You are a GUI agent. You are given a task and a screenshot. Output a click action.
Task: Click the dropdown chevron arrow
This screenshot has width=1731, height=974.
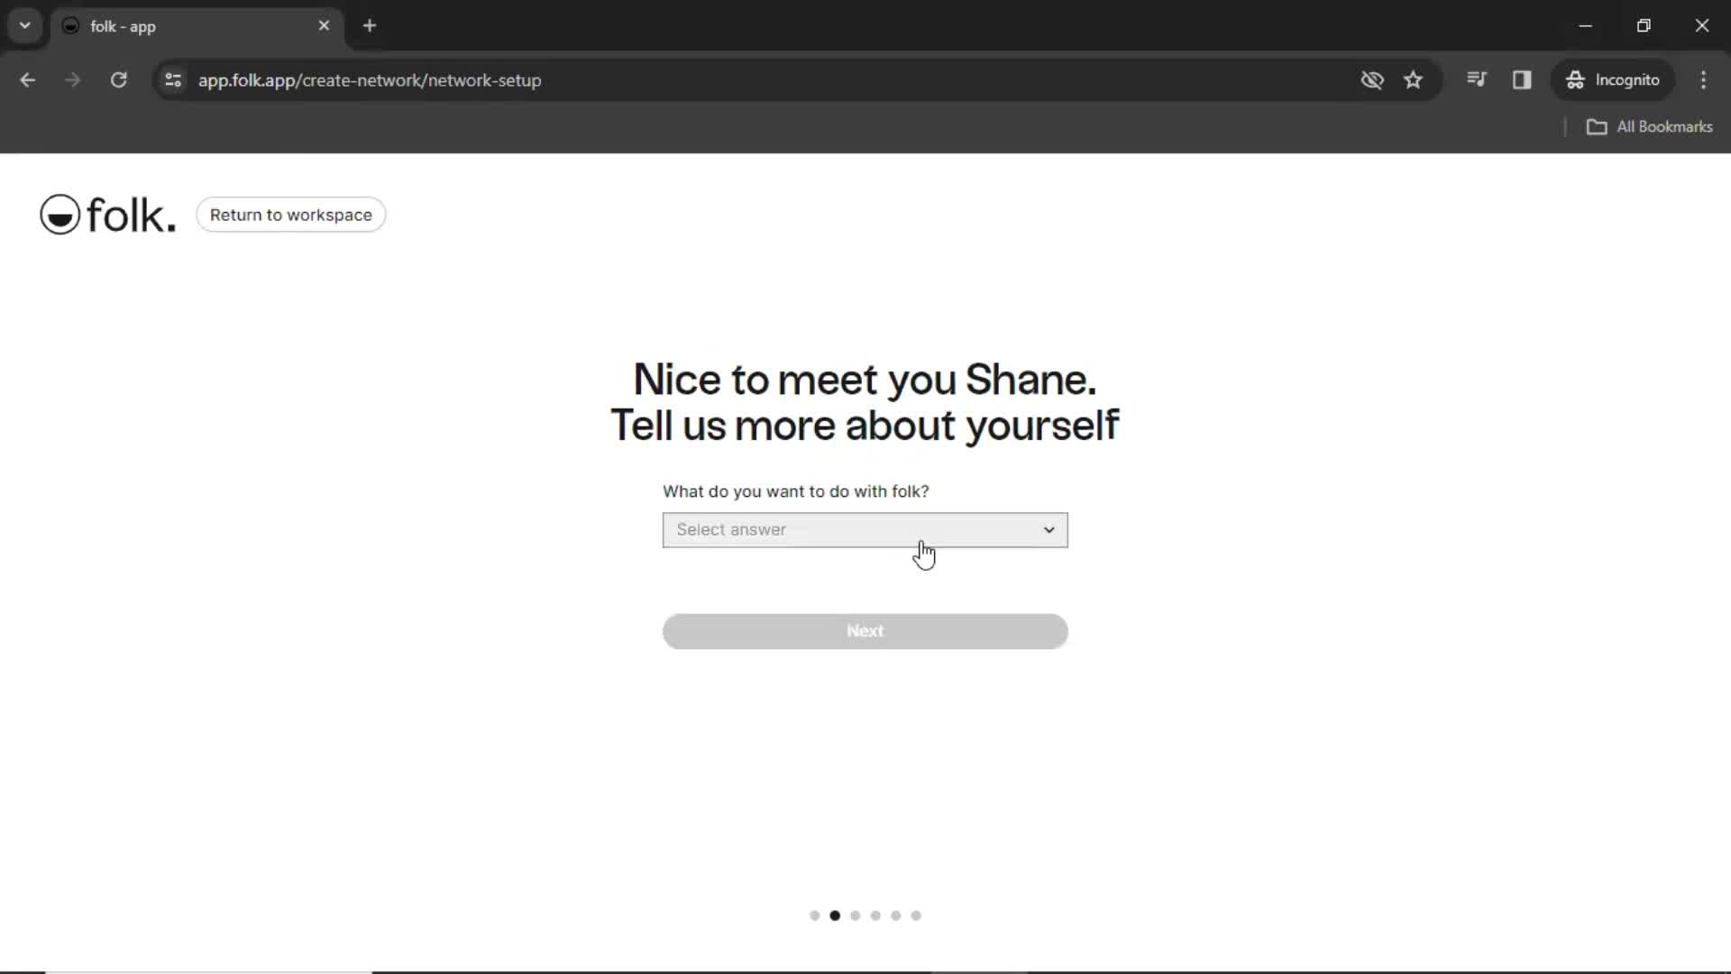1048,529
